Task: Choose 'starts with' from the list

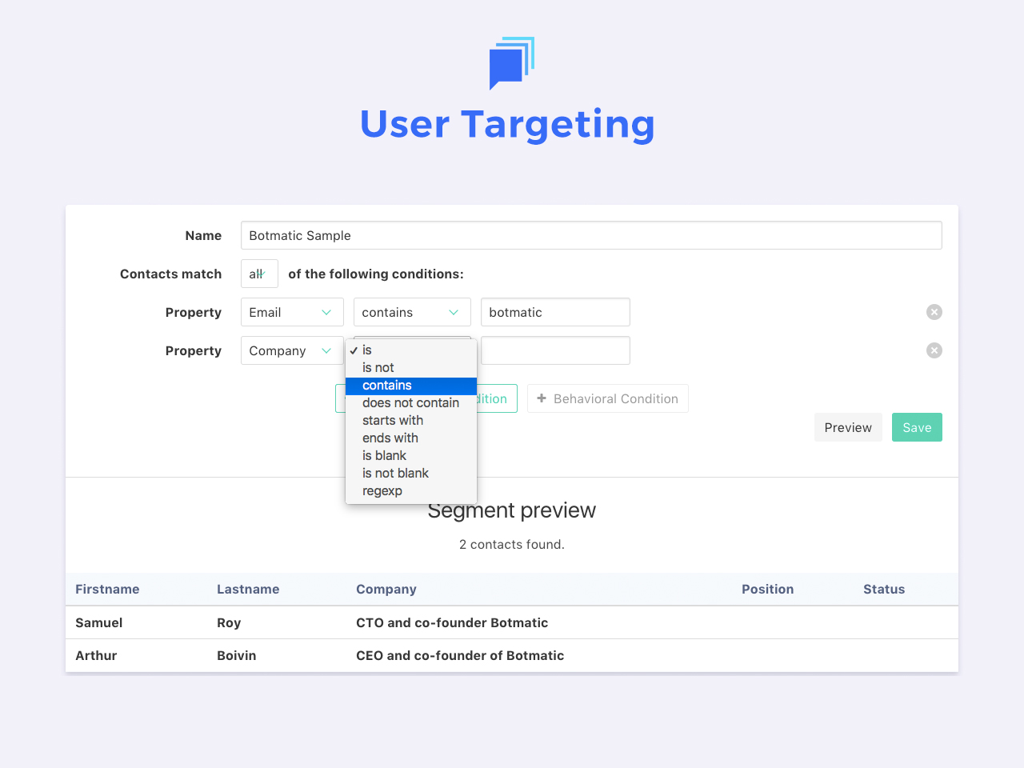Action: (x=411, y=420)
